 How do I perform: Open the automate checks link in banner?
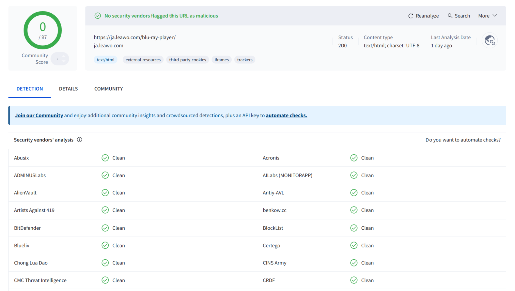286,115
